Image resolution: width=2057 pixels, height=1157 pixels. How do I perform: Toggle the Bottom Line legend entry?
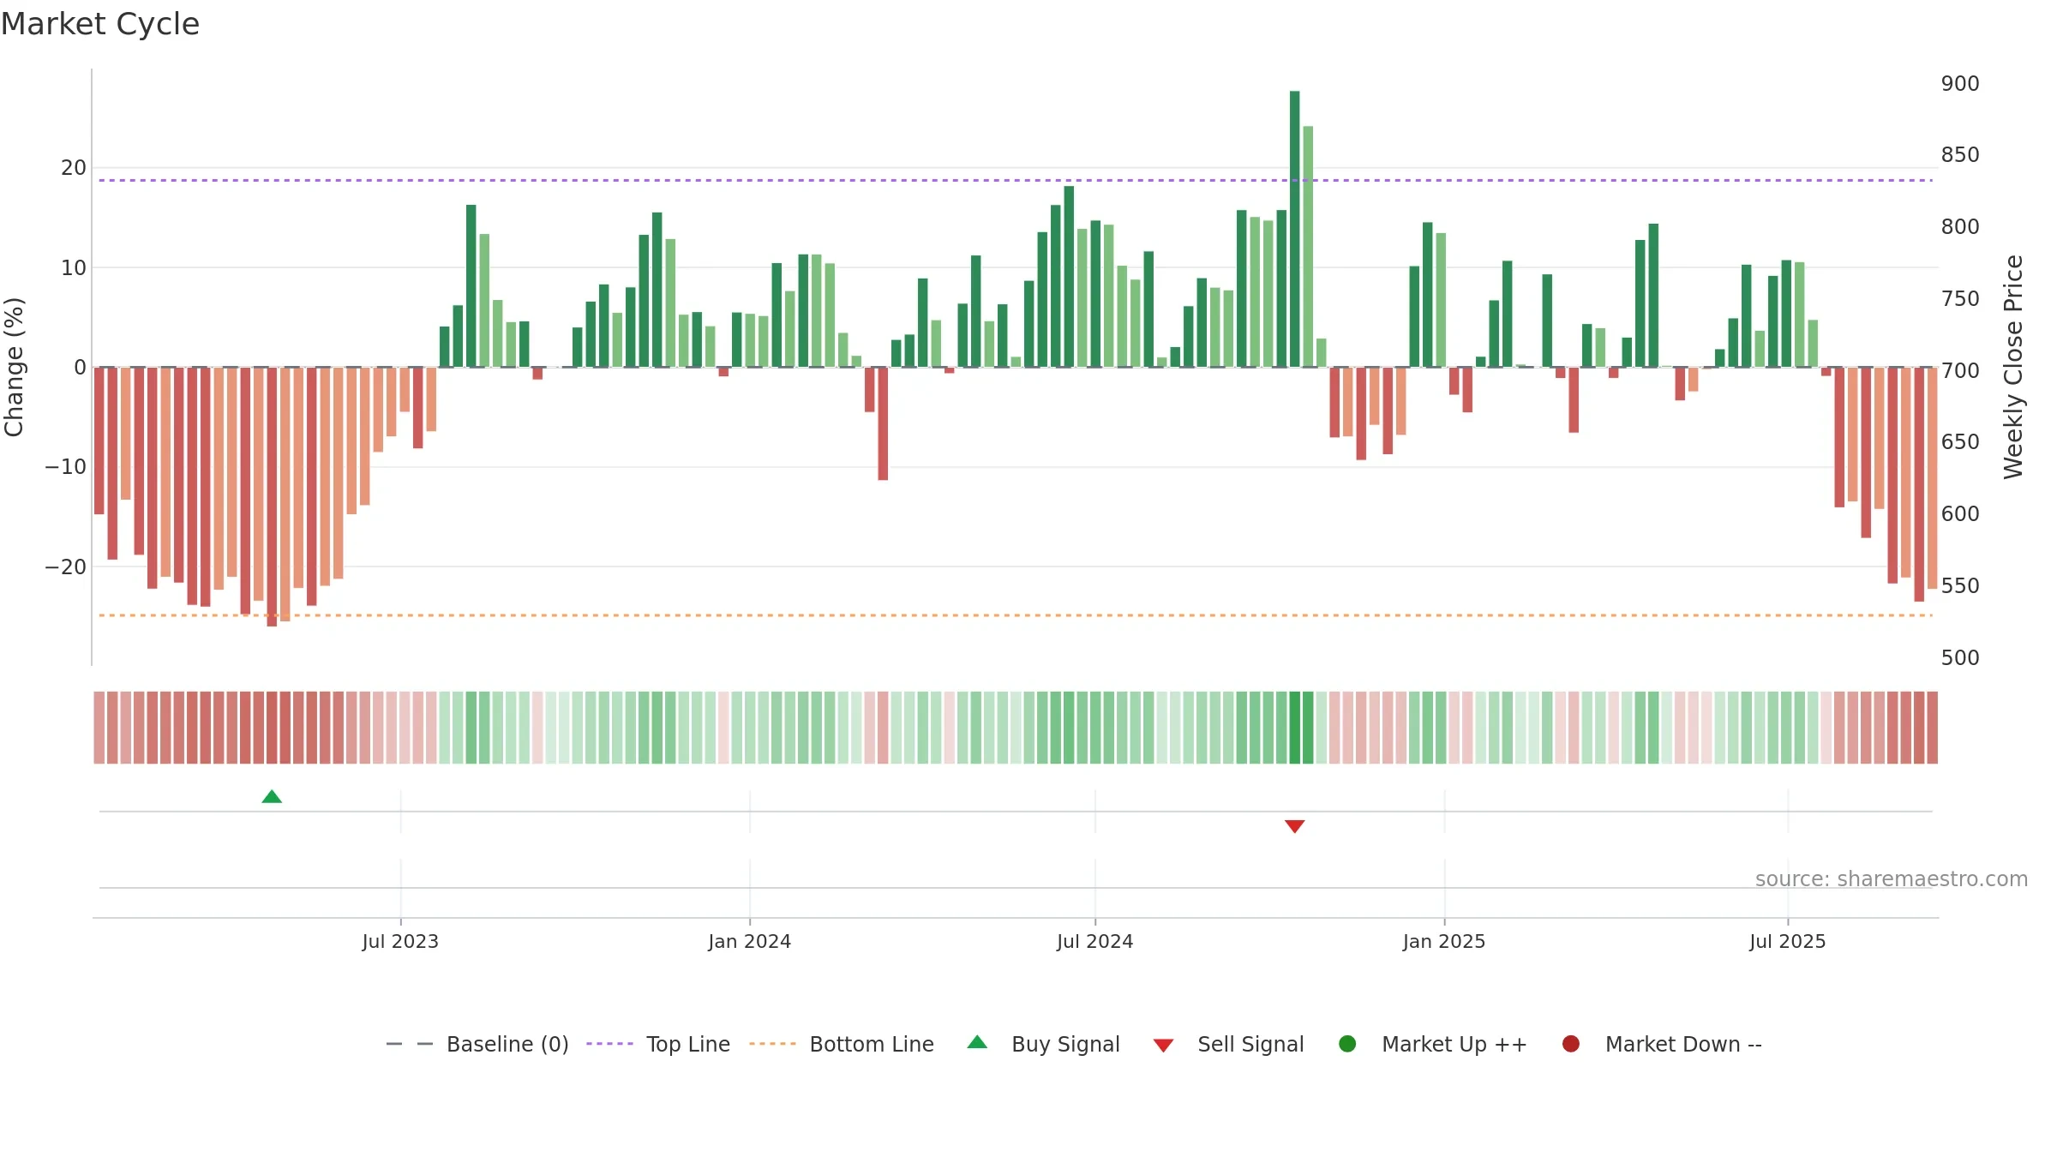tap(842, 1044)
